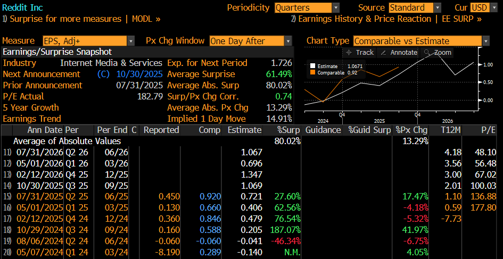Open the Px Chg Window dropdown
Viewport: 503px width, 259px height.
pyautogui.click(x=250, y=41)
